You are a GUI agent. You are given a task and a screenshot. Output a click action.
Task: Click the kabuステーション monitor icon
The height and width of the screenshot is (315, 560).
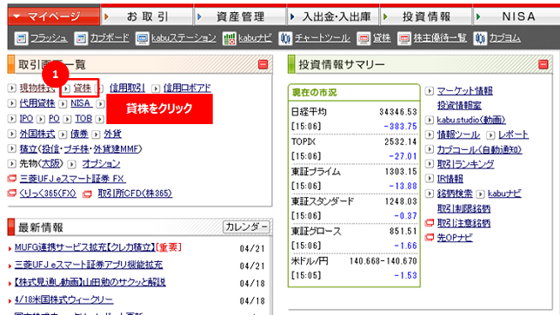(x=142, y=38)
